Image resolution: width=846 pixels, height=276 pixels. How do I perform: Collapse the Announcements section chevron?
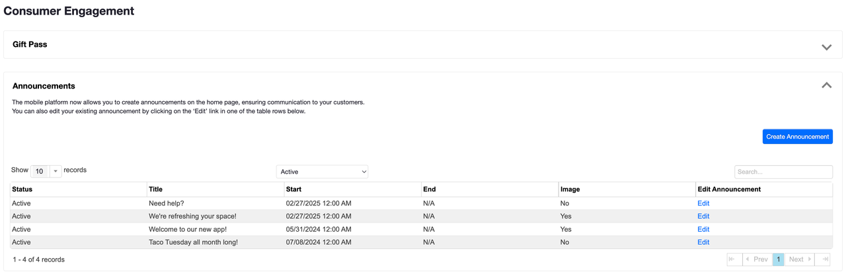(x=826, y=85)
